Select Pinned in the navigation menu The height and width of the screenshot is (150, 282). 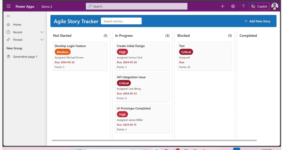[18, 40]
